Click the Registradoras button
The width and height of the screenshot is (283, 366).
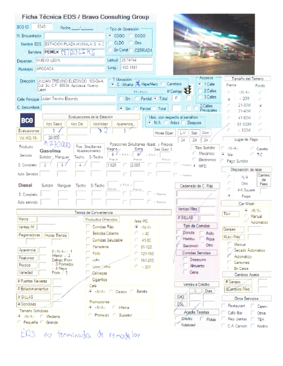pyautogui.click(x=30, y=235)
